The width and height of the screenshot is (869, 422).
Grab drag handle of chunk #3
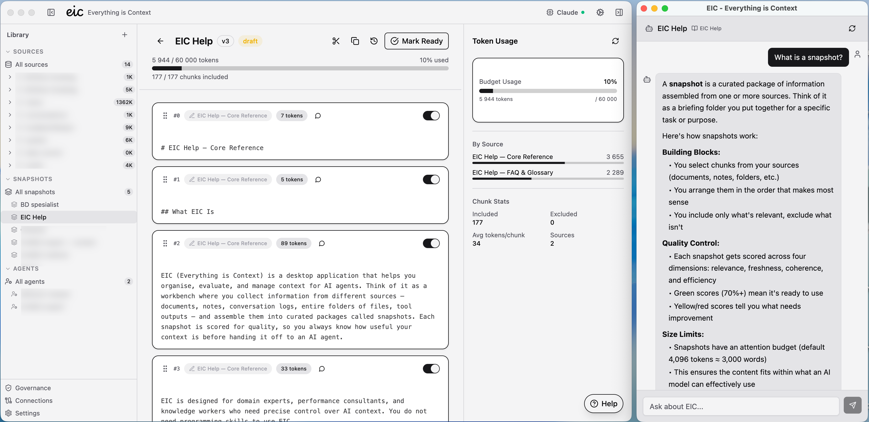165,369
